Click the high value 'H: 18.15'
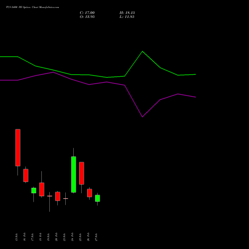 point(127,12)
